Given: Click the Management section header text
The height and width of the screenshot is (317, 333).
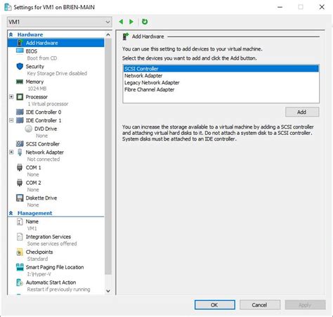Looking at the screenshot, I should click(x=34, y=213).
